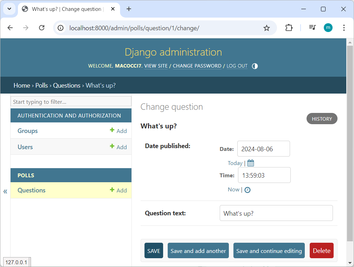
Task: Go to Polls in breadcrumb
Action: [x=41, y=85]
